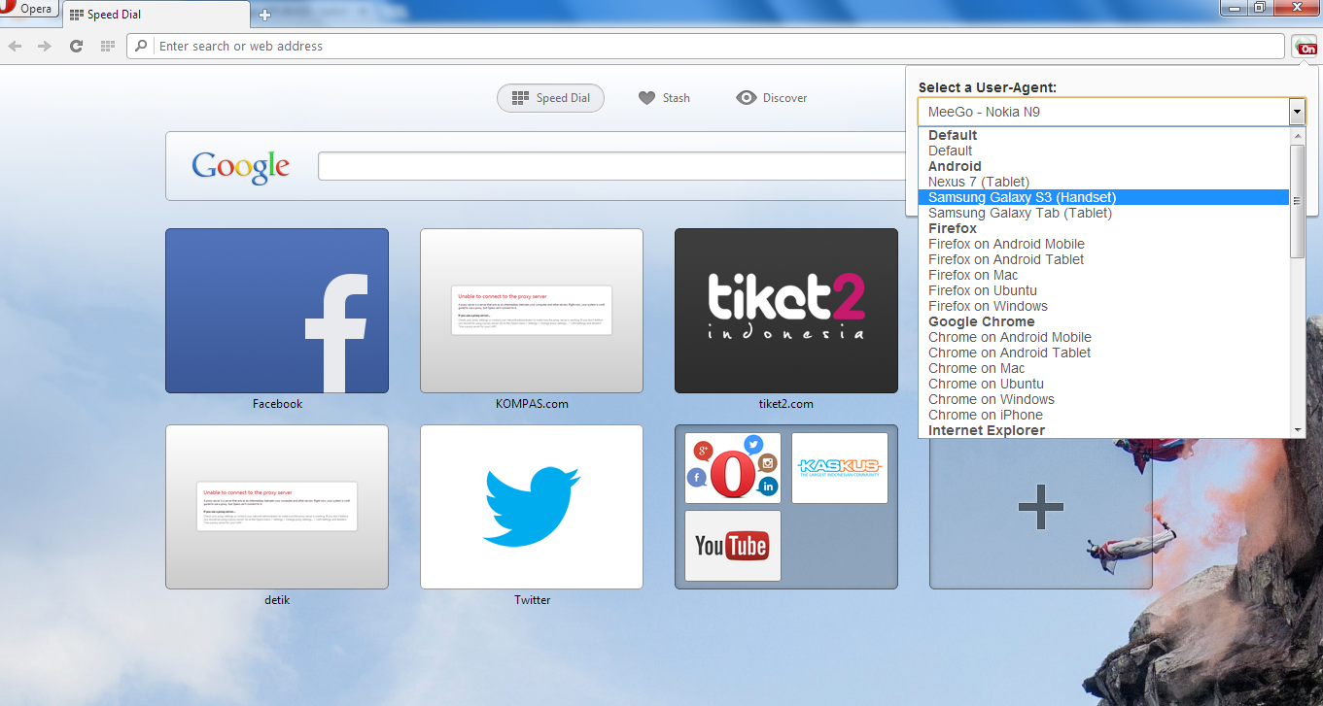Screen dimensions: 1323x706
Task: Click the detik label text
Action: (277, 600)
